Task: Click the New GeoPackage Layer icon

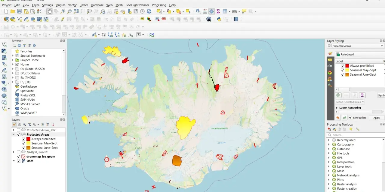Action: click(x=13, y=19)
